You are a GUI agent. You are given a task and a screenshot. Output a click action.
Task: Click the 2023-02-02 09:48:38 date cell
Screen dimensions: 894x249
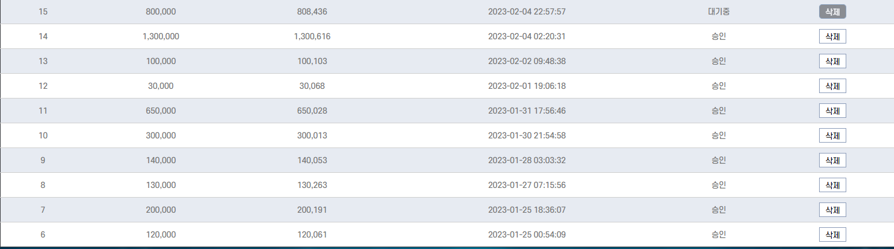[x=527, y=61]
